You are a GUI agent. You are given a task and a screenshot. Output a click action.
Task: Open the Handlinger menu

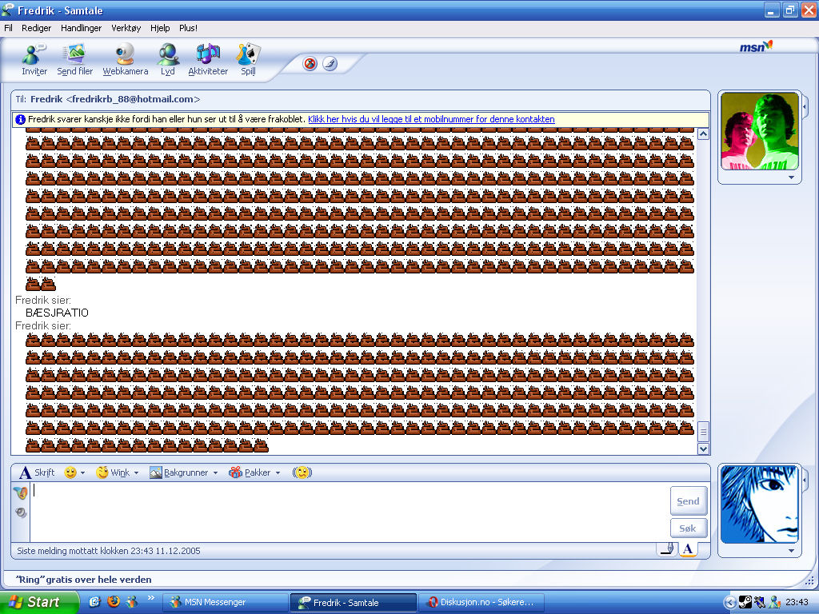click(81, 28)
